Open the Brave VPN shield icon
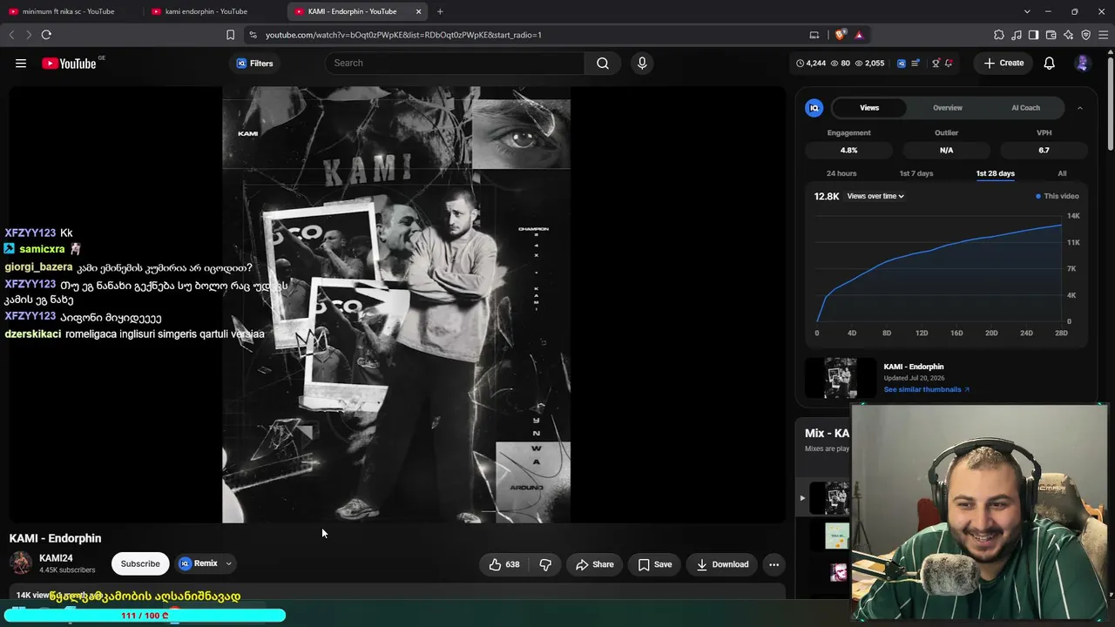1115x627 pixels. tap(1086, 35)
